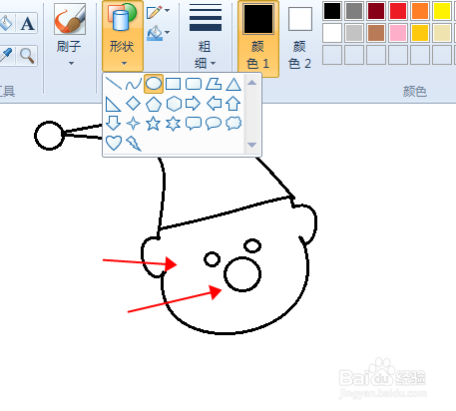
Task: Pick the pink color swatch
Action: 398,33
